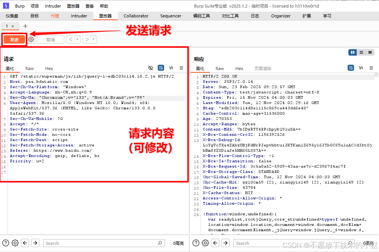Screen dimensions: 379x252
Task: Switch to the Intruder tool tab
Action: pyautogui.click(x=79, y=16)
